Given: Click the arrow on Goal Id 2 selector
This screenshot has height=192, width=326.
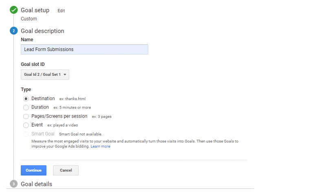Looking at the screenshot, I should click(x=65, y=75).
